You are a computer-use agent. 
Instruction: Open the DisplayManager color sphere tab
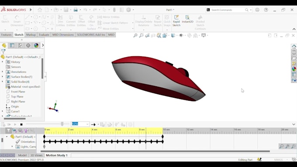point(36,45)
